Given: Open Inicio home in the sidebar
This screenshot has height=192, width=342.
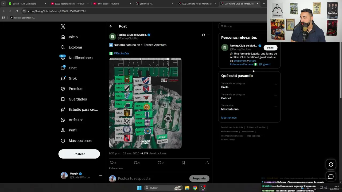Looking at the screenshot, I should tap(69, 37).
